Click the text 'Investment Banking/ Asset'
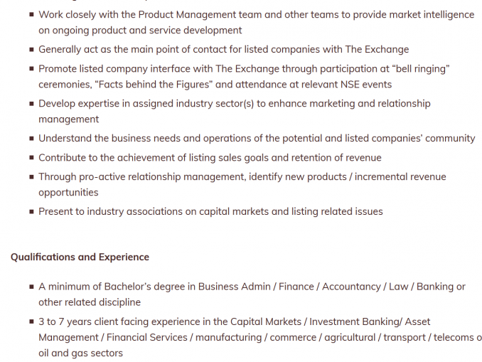 370,321
